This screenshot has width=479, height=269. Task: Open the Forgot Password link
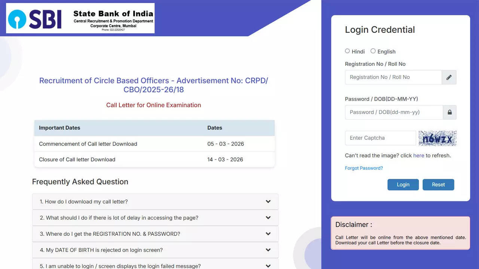pos(364,168)
